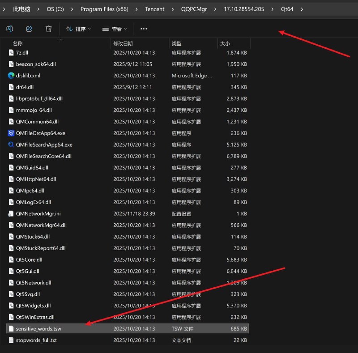358x353 pixels.
Task: Click the QMFileSearchApp64.exe magnifier icon
Action: coord(11,145)
